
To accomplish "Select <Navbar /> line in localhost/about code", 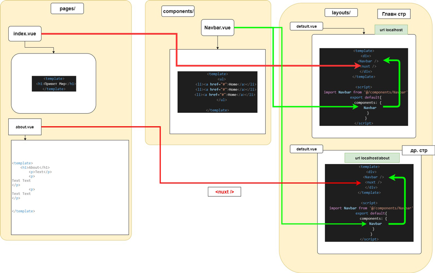I will [x=374, y=177].
